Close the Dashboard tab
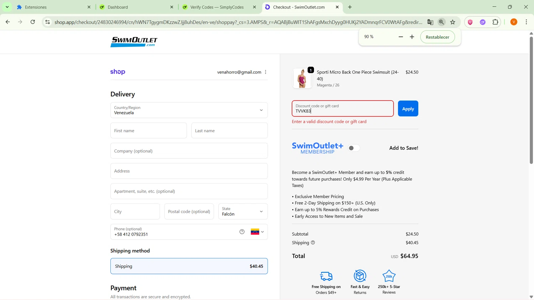534x300 pixels. pos(172,7)
